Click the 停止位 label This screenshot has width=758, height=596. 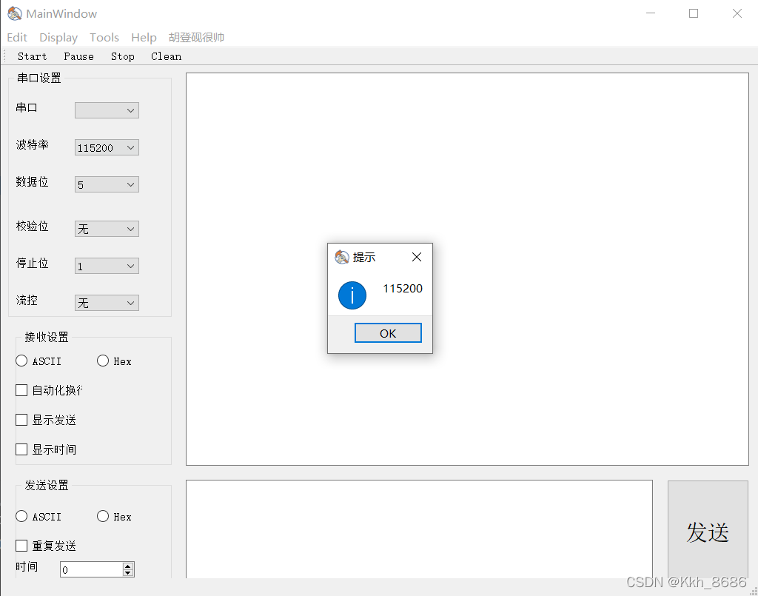33,263
